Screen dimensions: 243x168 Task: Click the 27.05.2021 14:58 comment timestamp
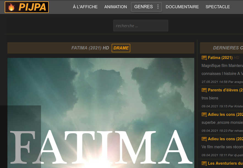pos(214,82)
